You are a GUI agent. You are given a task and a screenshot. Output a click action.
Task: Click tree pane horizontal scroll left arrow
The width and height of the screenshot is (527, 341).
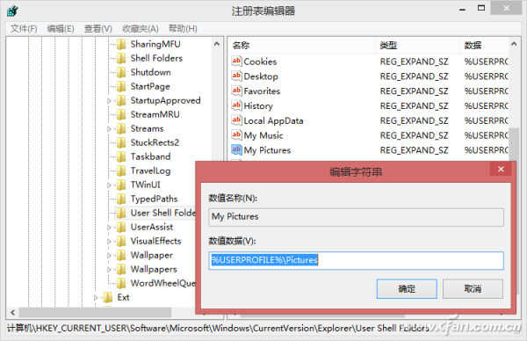coord(13,312)
